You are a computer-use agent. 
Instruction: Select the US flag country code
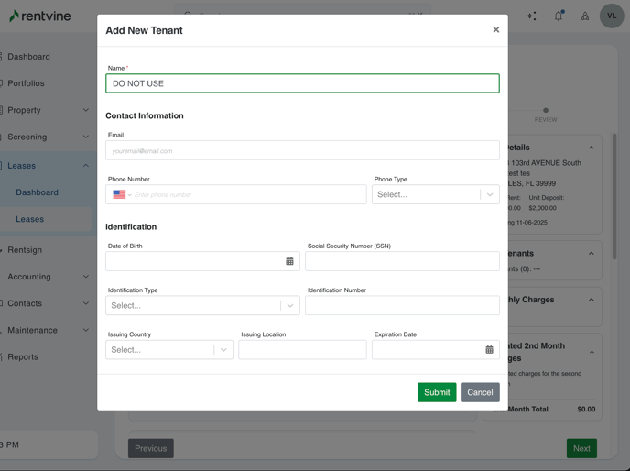(121, 194)
